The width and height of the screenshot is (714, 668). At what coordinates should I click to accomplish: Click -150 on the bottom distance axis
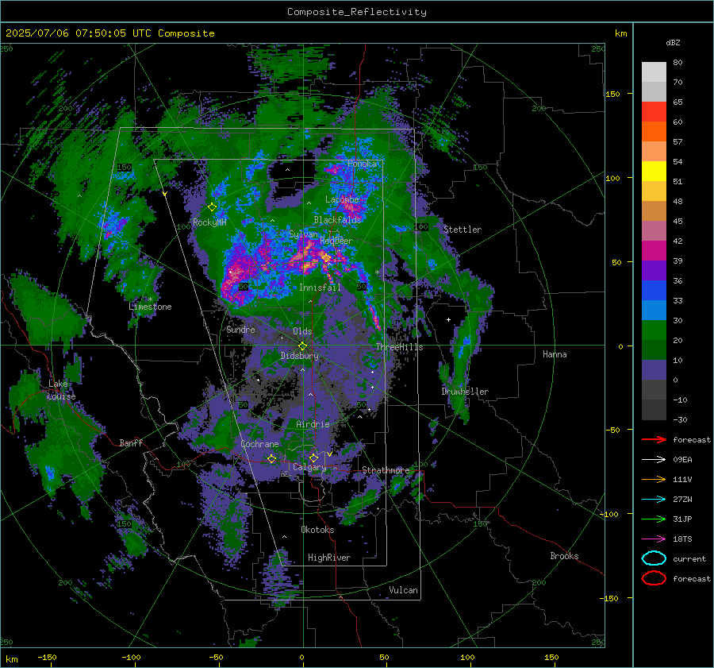tap(47, 657)
